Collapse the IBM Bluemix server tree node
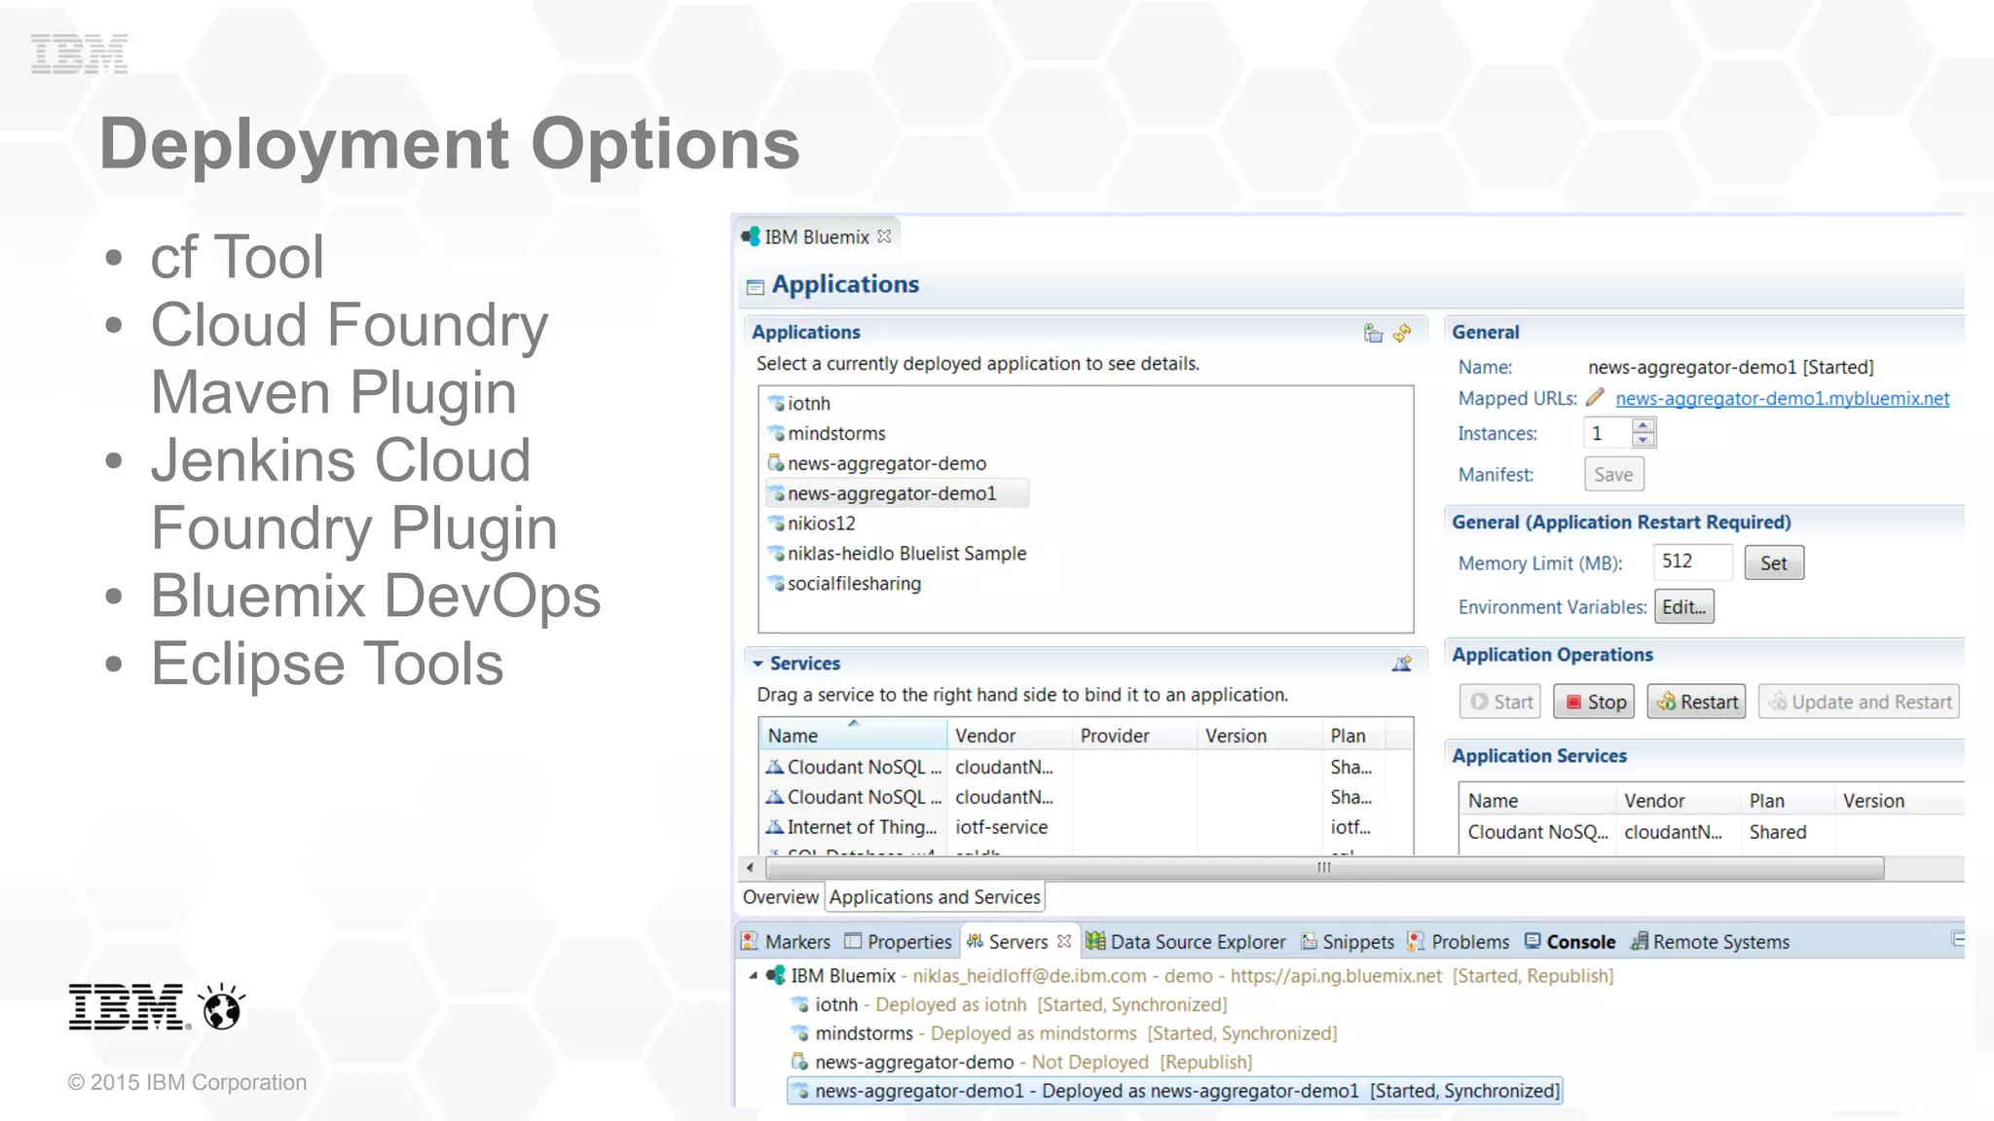This screenshot has height=1121, width=1994. pyautogui.click(x=753, y=975)
